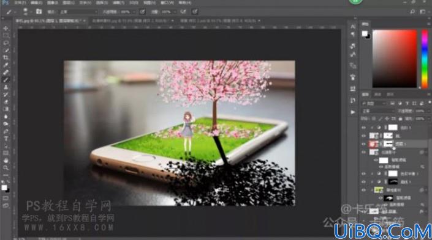
Task: Select the Healing Brush tool
Action: click(x=6, y=73)
